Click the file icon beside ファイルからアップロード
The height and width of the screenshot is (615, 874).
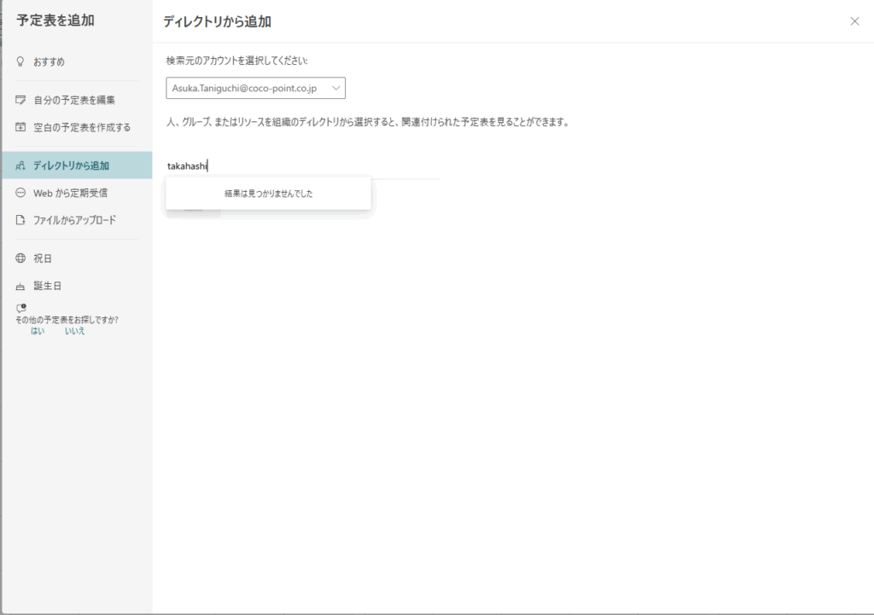(20, 220)
